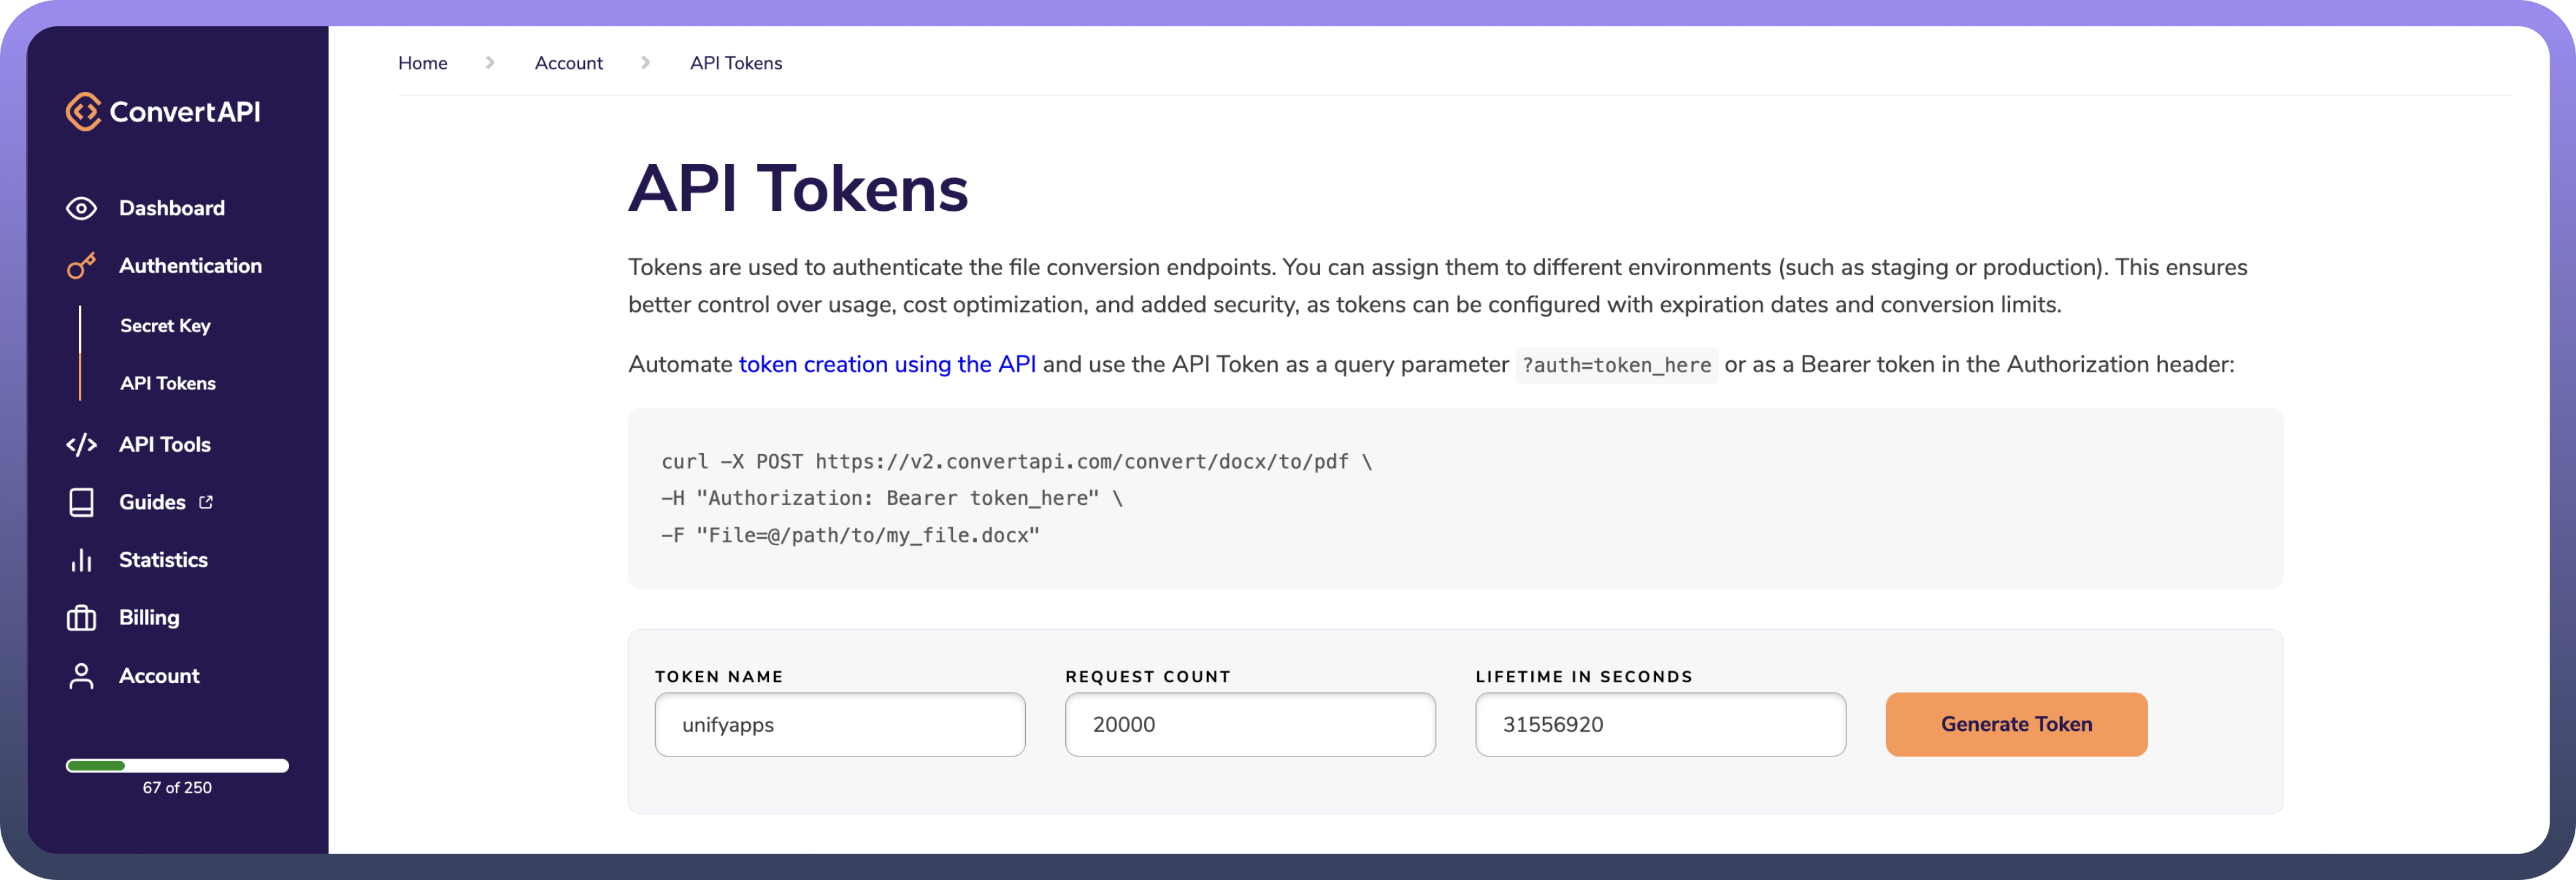Click the Account person icon
The height and width of the screenshot is (880, 2576).
81,676
